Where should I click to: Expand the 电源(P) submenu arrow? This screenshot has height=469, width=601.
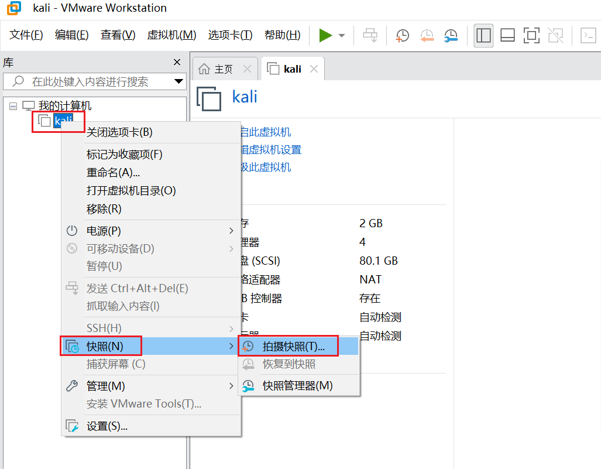(231, 231)
